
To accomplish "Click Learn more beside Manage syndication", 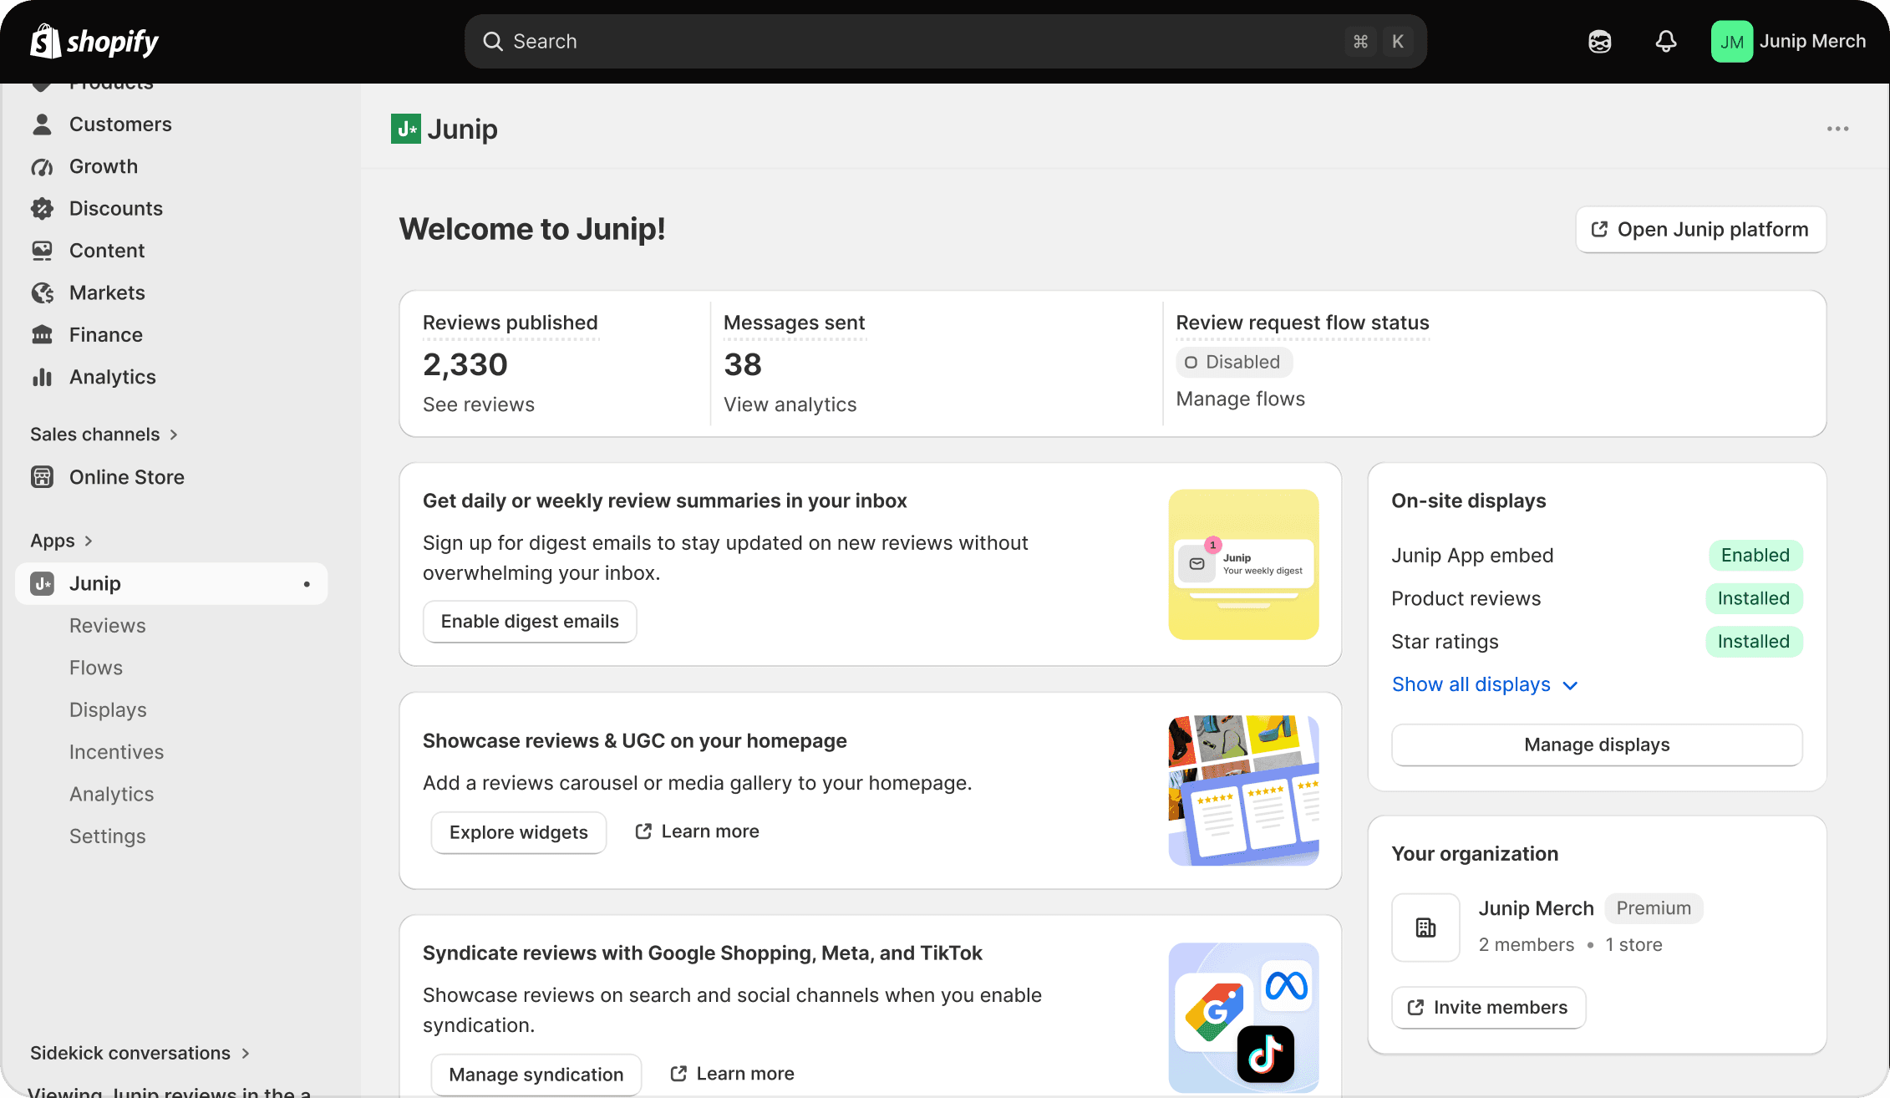I will click(733, 1074).
